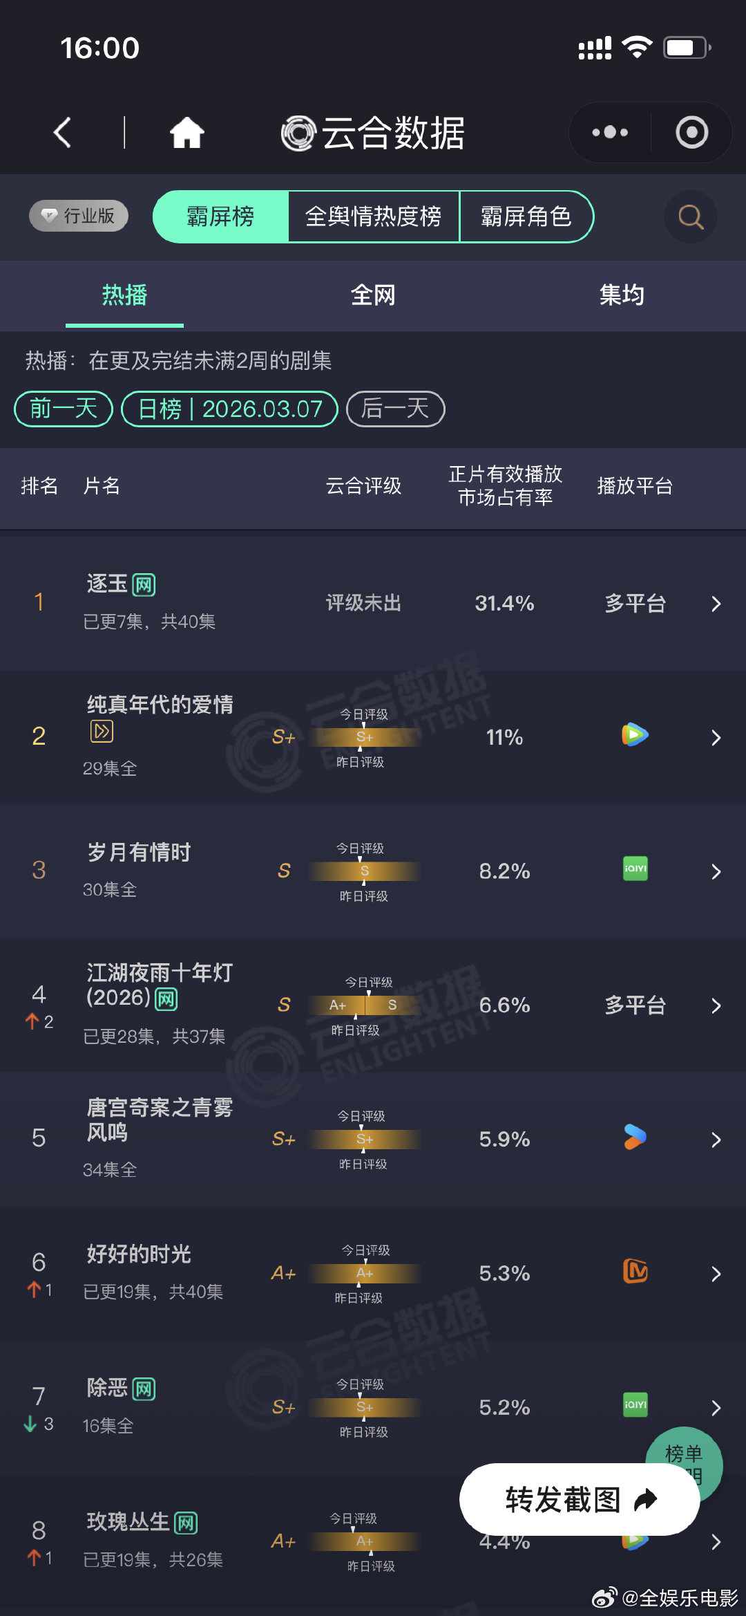Switch to the 全网 tab

[x=373, y=295]
